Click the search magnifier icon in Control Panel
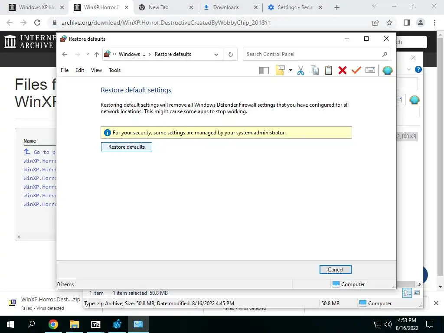This screenshot has width=444, height=333. pyautogui.click(x=385, y=54)
